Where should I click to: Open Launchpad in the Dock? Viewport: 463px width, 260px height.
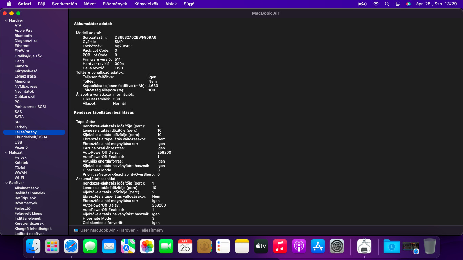(x=52, y=246)
